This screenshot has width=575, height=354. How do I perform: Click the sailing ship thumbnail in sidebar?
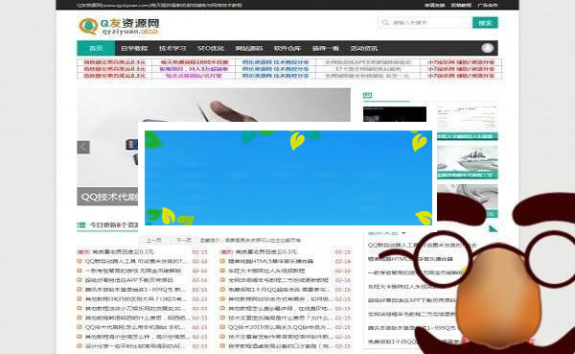pos(468,162)
